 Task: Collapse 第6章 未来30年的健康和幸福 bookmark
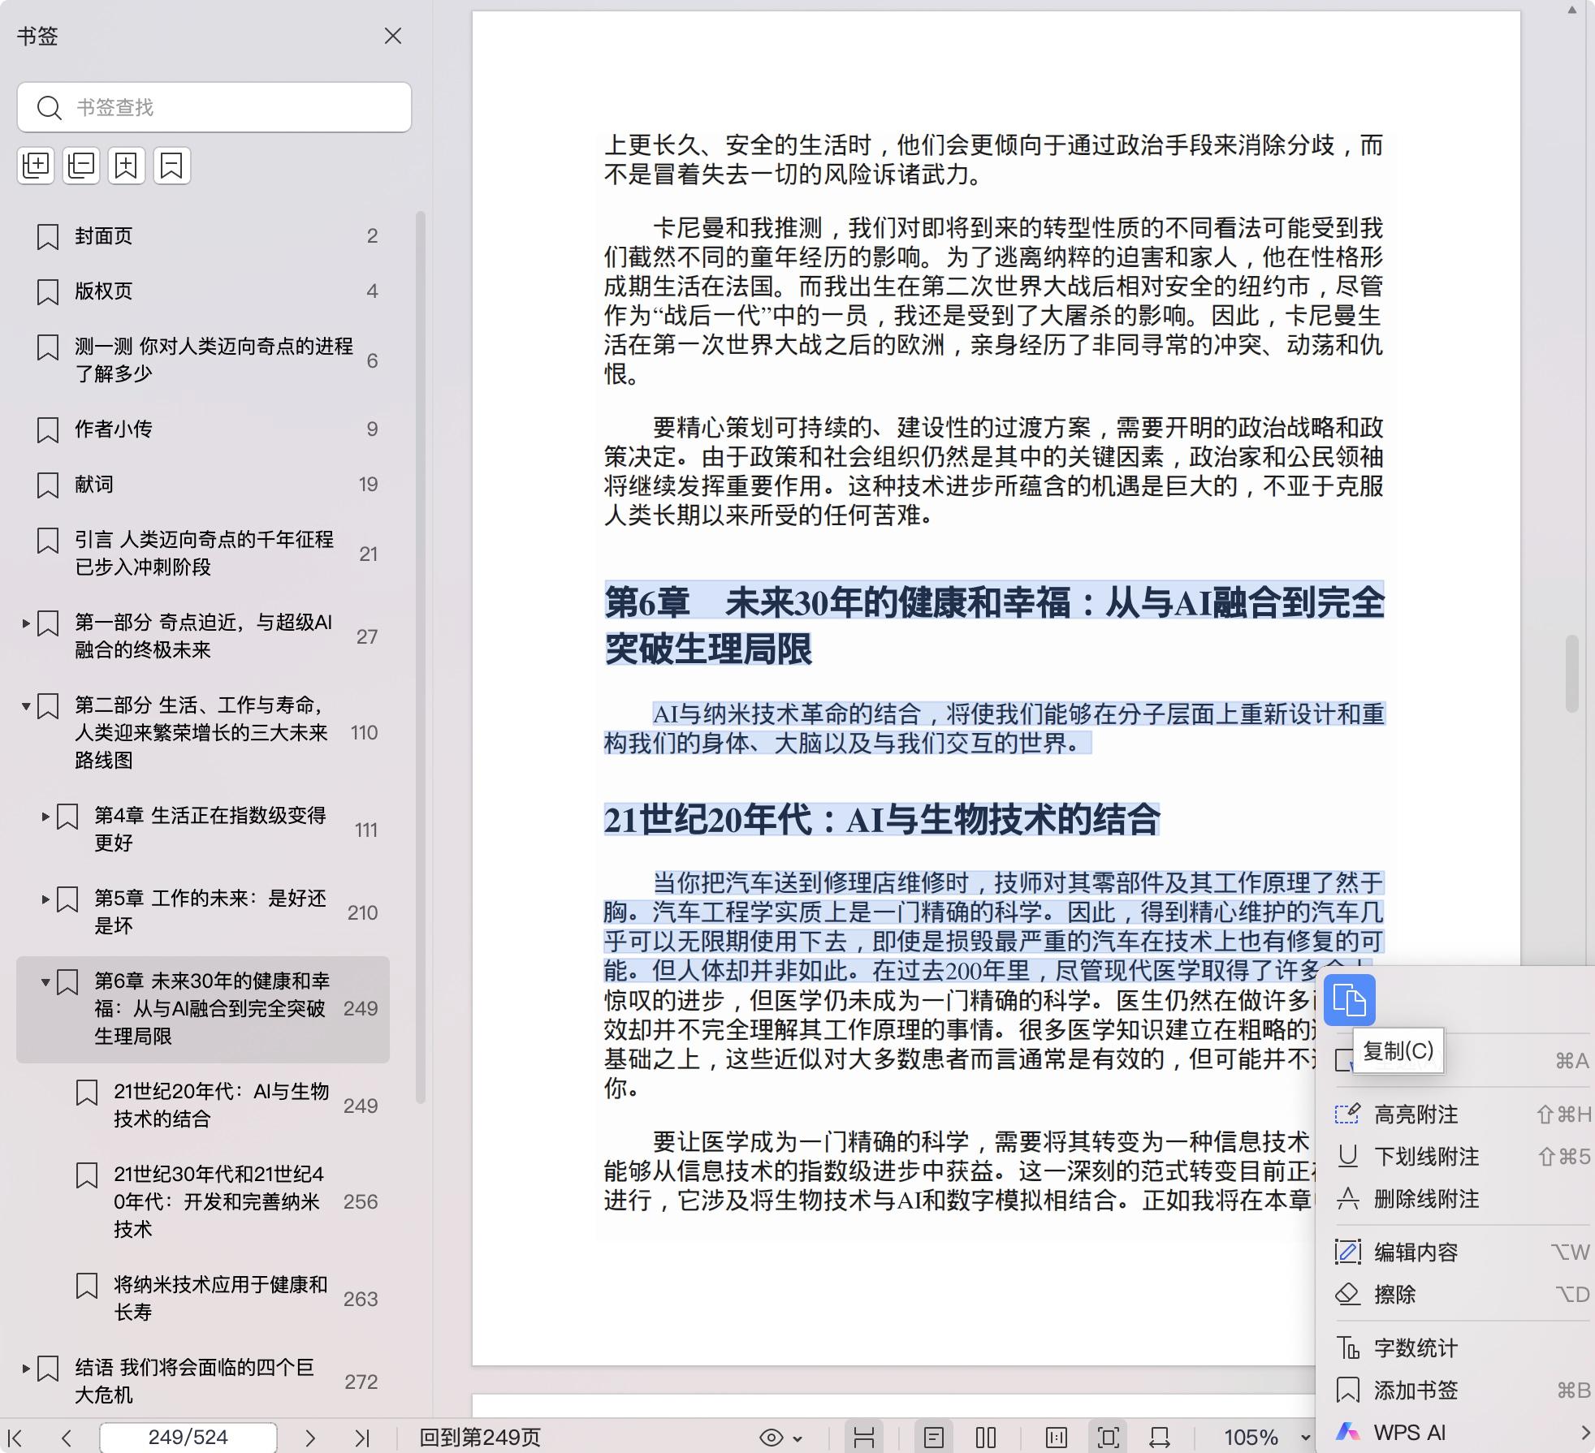45,982
